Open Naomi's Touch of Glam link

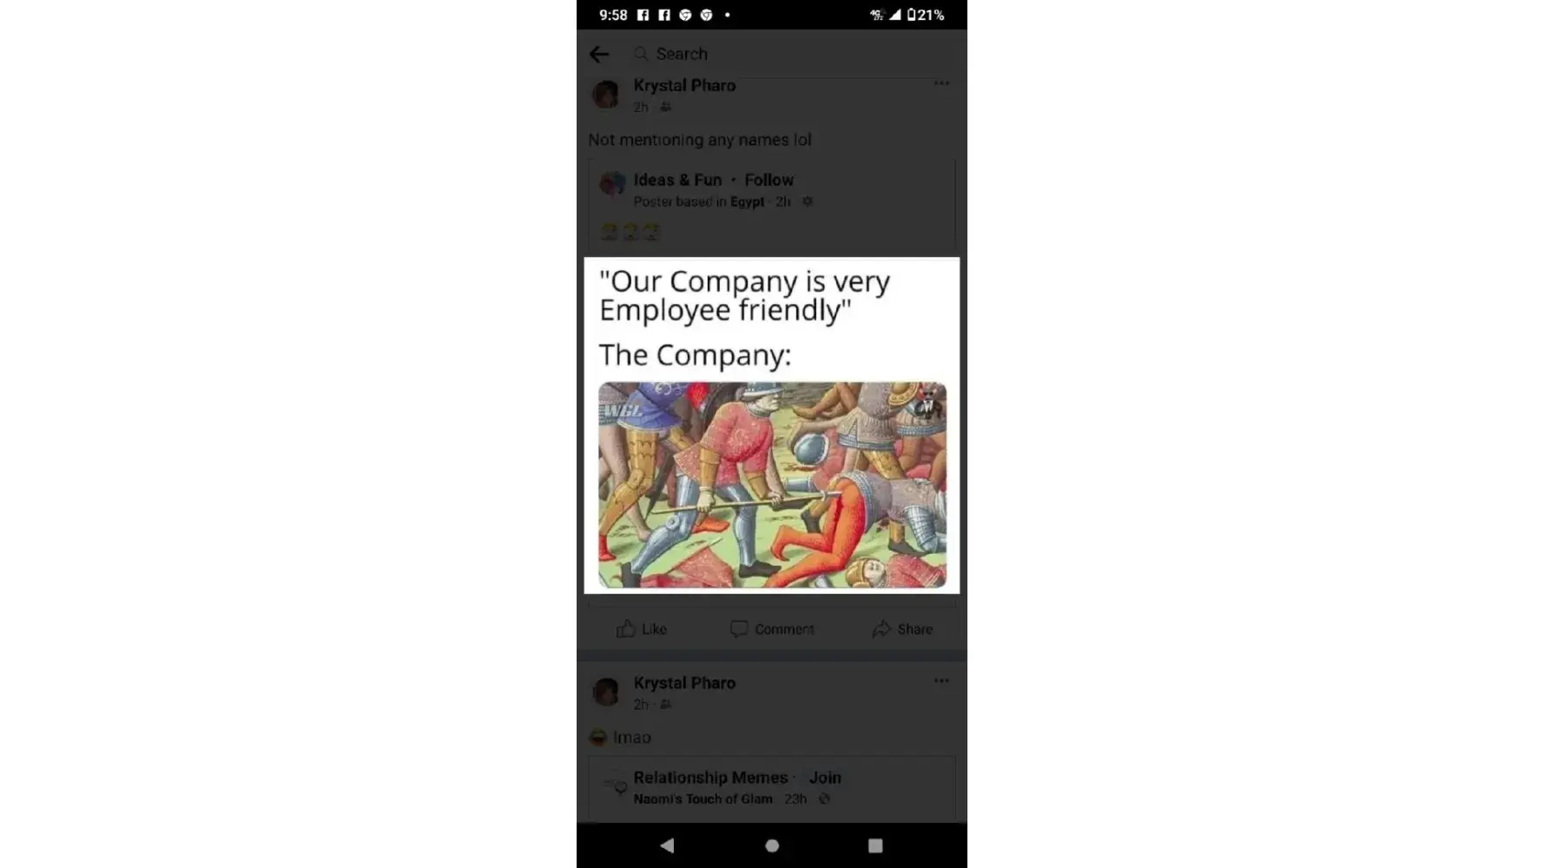(x=703, y=799)
